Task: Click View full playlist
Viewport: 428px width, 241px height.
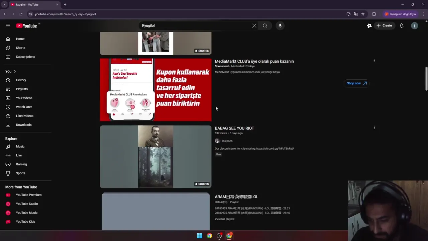Action: (x=224, y=219)
